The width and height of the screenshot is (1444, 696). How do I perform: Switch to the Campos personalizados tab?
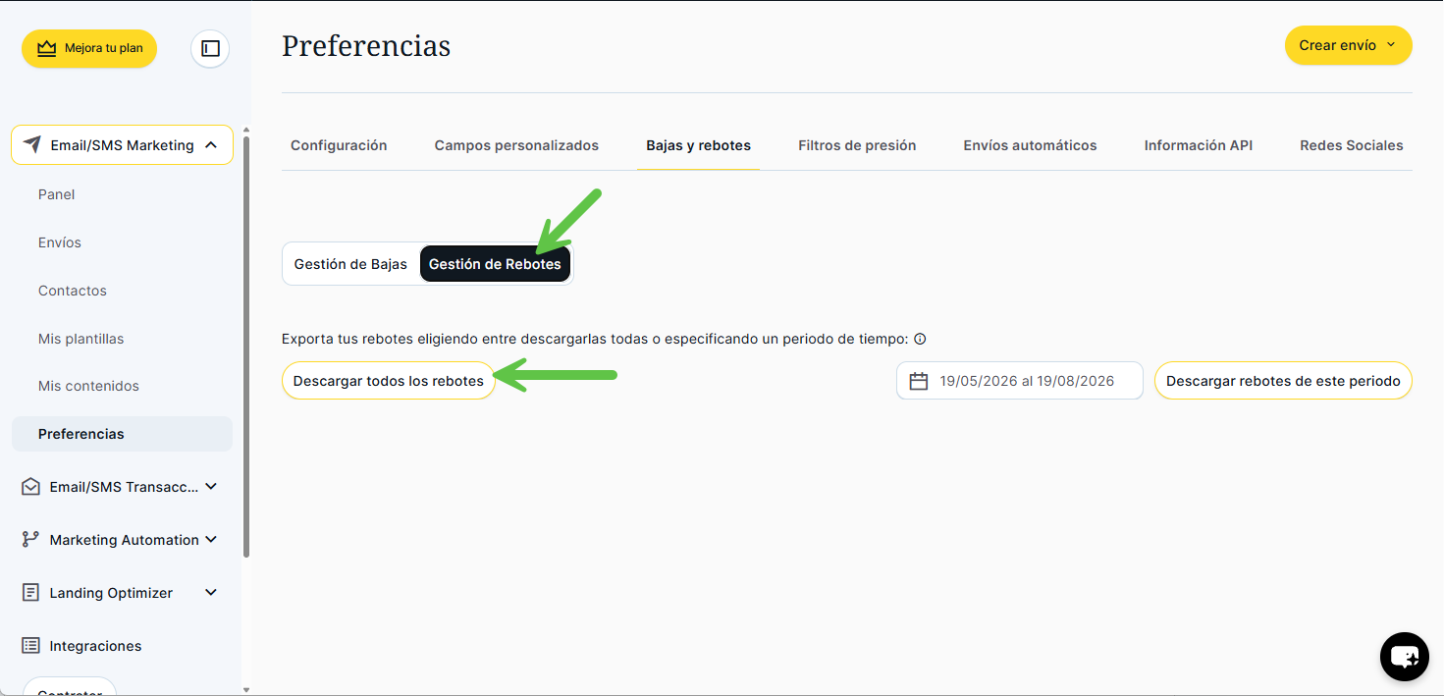point(516,145)
